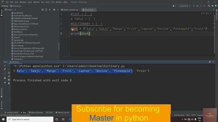Select README.txt in project tree
The height and width of the screenshot is (122, 218).
click(x=17, y=32)
